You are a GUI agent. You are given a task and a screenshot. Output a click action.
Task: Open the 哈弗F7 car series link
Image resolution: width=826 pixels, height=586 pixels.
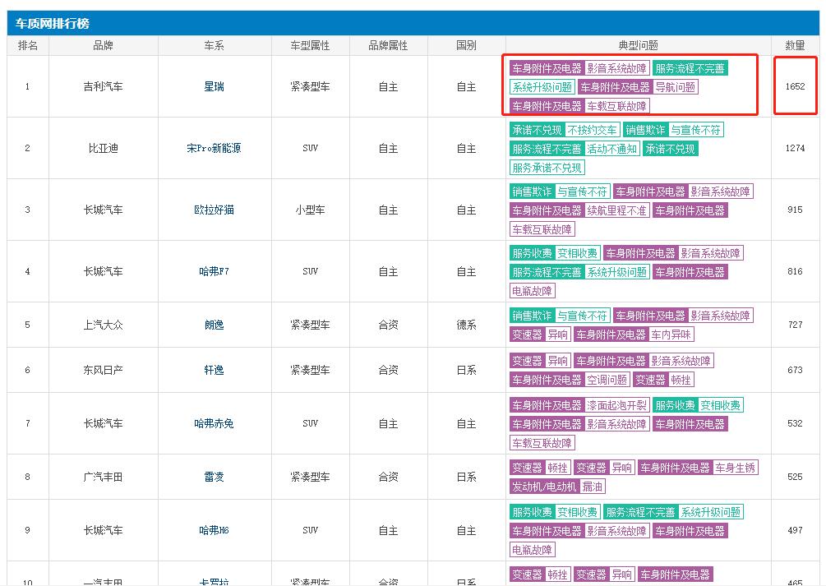coord(214,271)
